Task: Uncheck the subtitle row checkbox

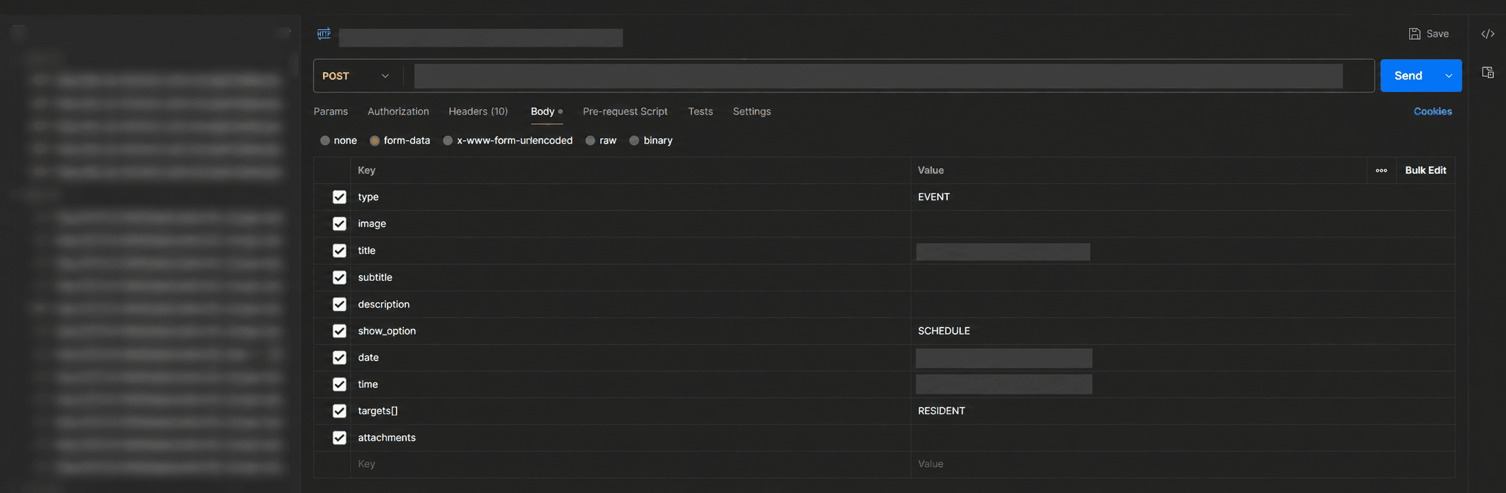Action: (x=340, y=277)
